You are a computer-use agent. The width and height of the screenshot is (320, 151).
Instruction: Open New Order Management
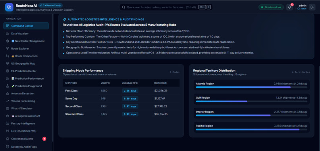(26, 41)
